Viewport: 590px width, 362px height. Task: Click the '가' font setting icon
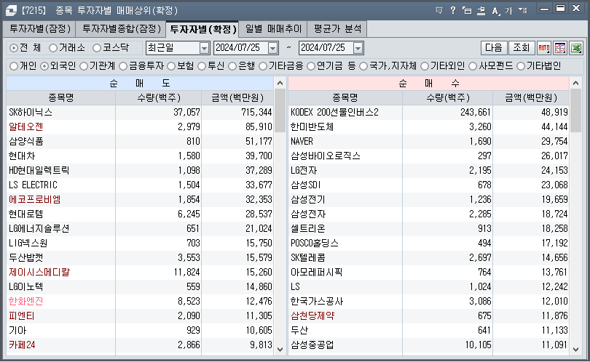pos(508,10)
